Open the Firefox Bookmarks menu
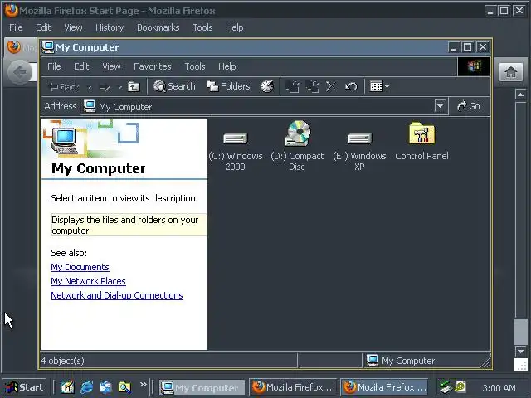The image size is (531, 398). 158,27
